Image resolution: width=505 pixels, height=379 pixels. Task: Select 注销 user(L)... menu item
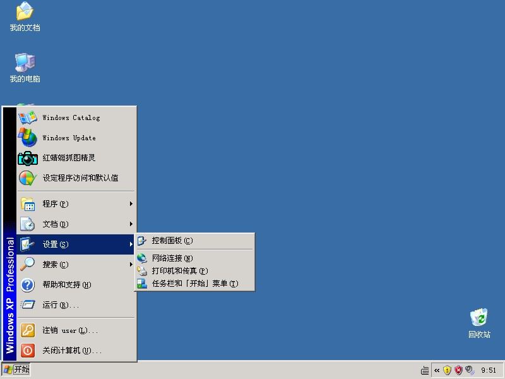76,330
